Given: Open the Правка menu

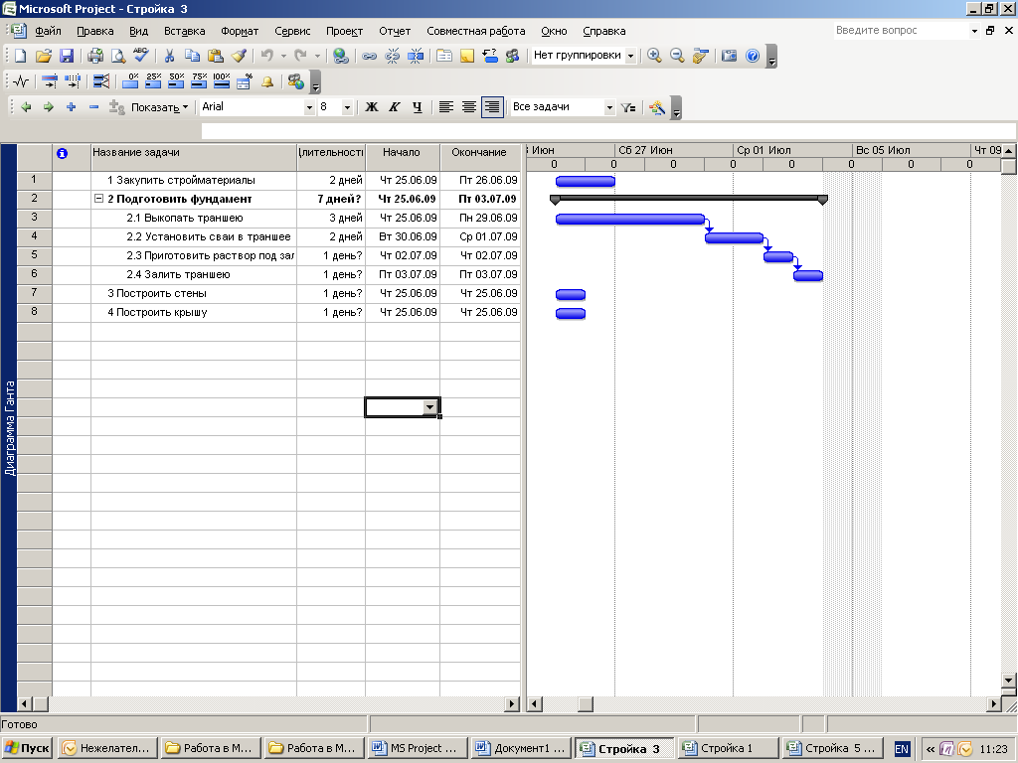Looking at the screenshot, I should [x=94, y=31].
